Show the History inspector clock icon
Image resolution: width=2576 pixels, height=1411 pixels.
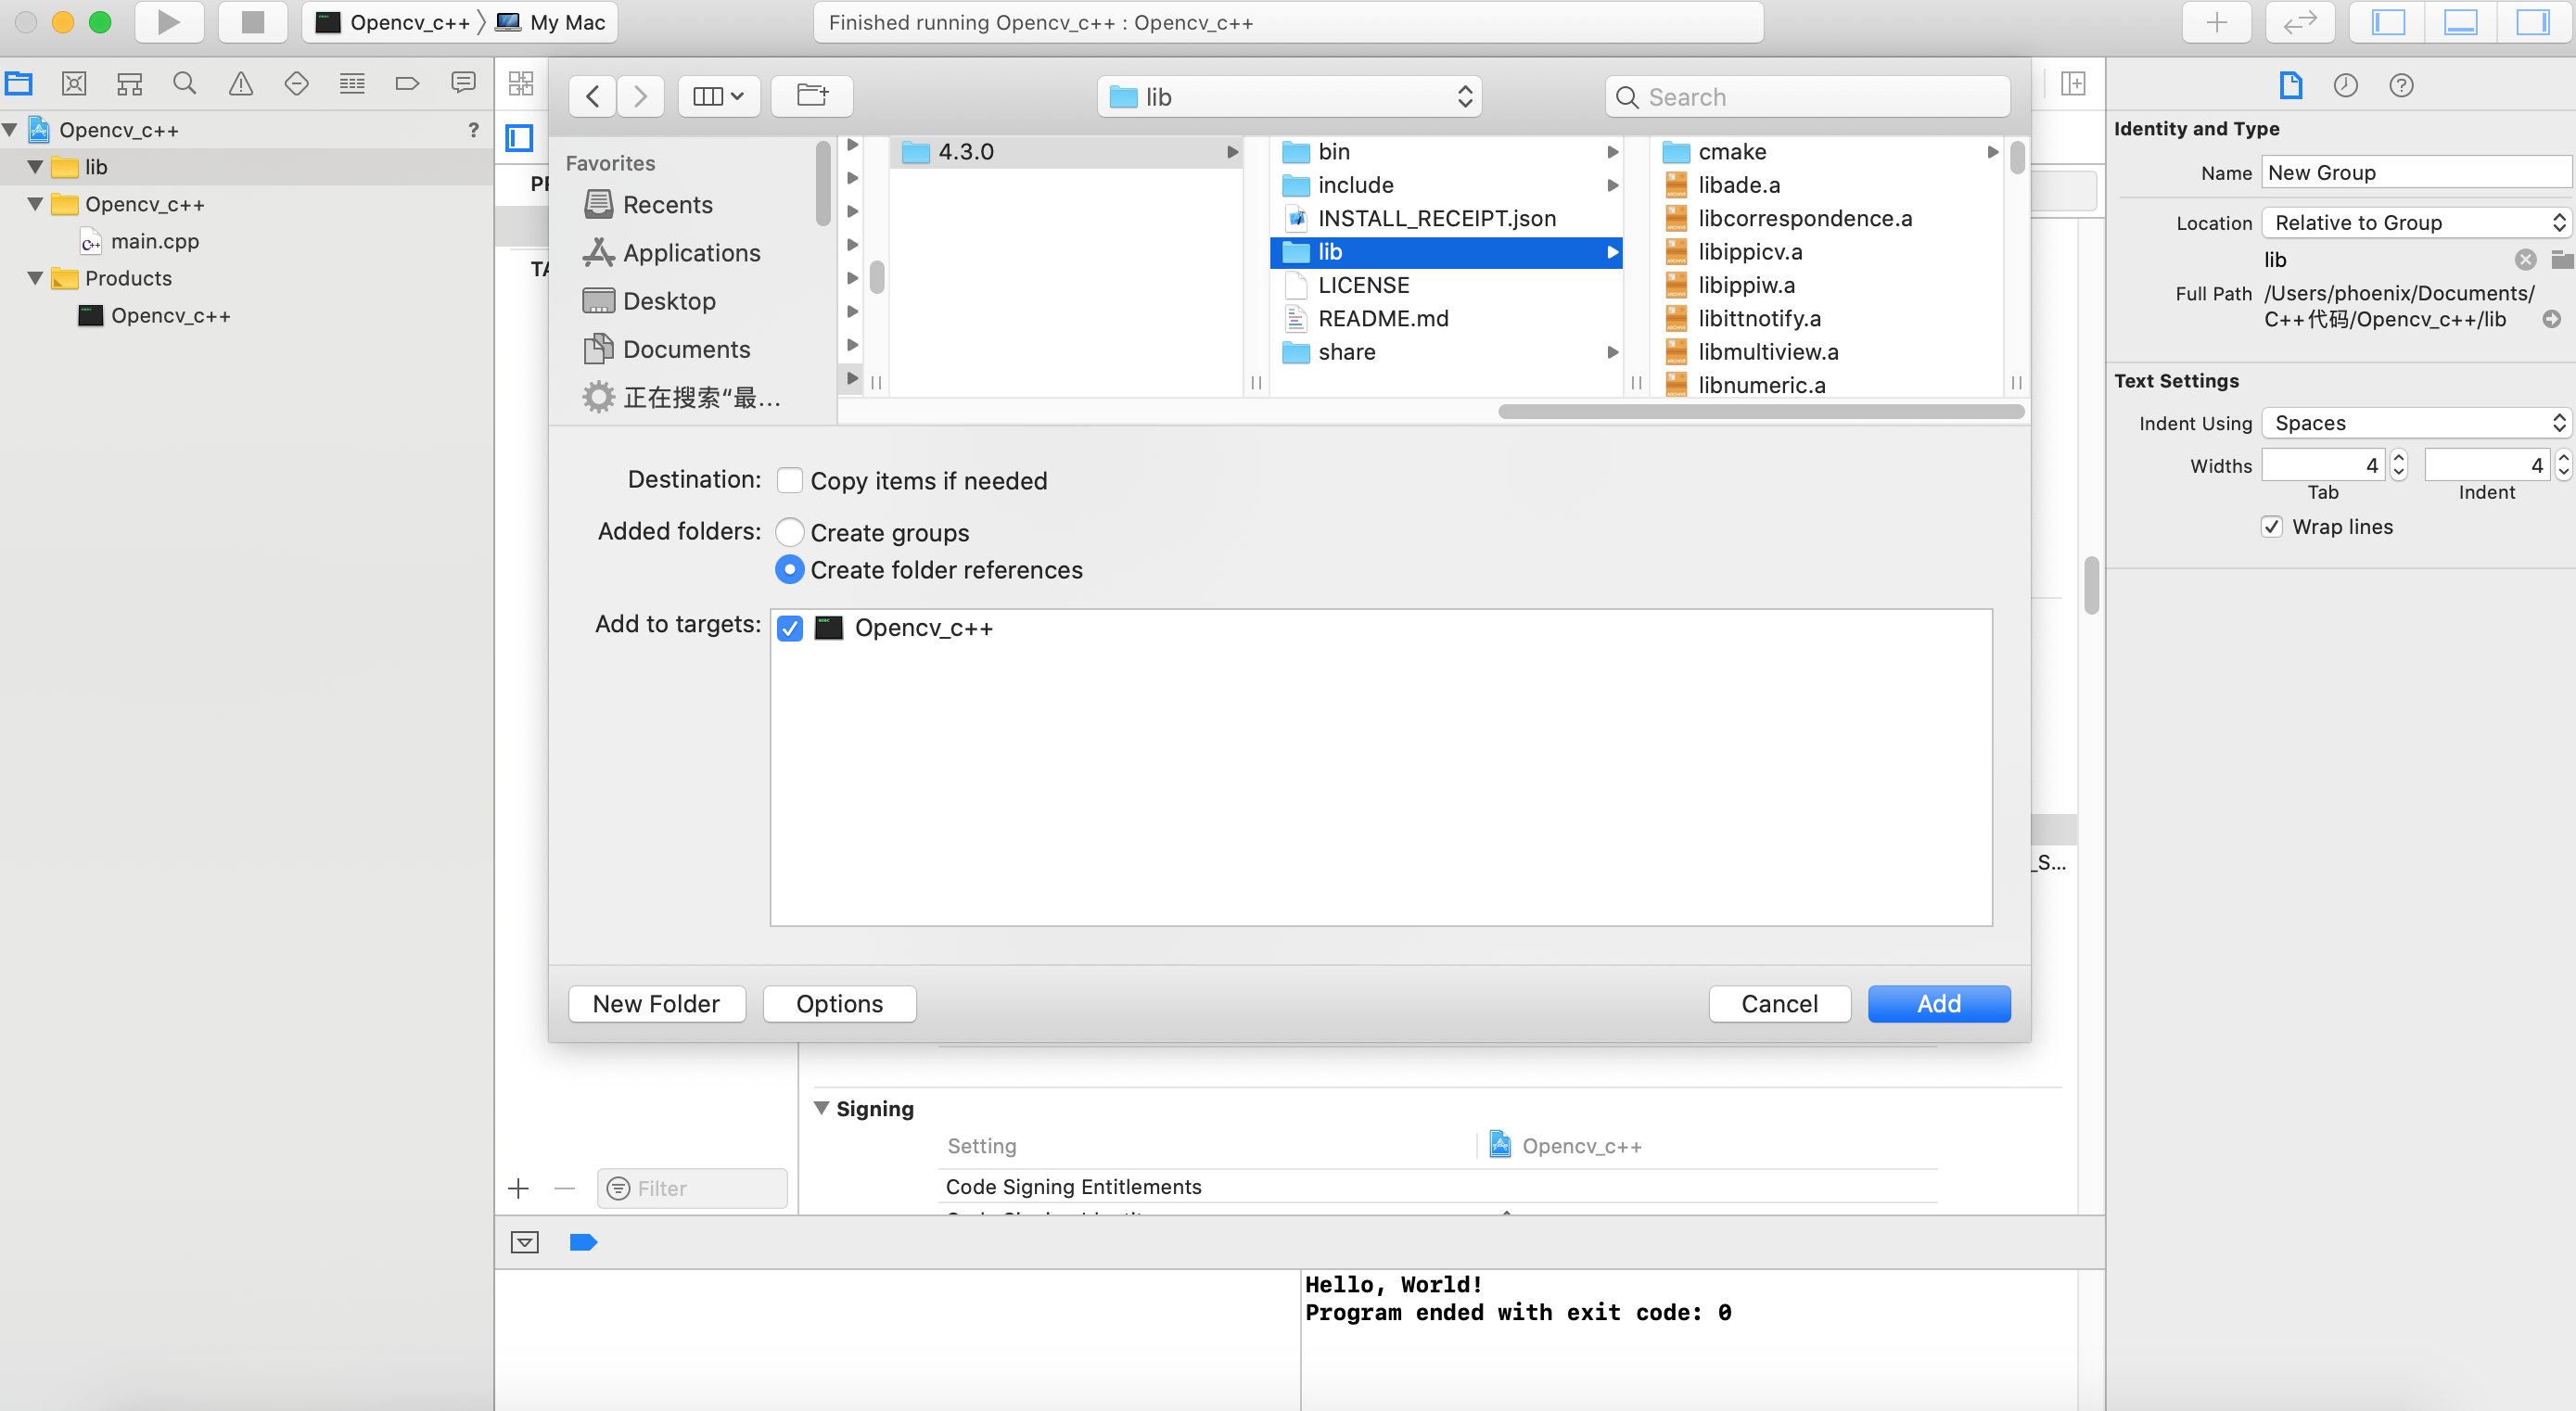pyautogui.click(x=2345, y=86)
